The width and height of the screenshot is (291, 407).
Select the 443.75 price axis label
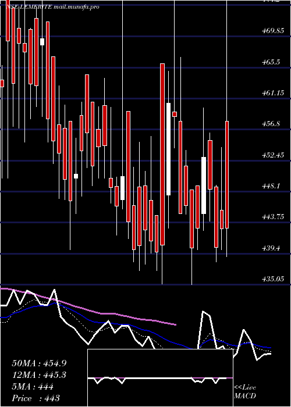pos(273,217)
